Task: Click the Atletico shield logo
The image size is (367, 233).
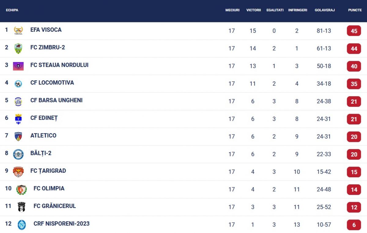Action: tap(18, 136)
